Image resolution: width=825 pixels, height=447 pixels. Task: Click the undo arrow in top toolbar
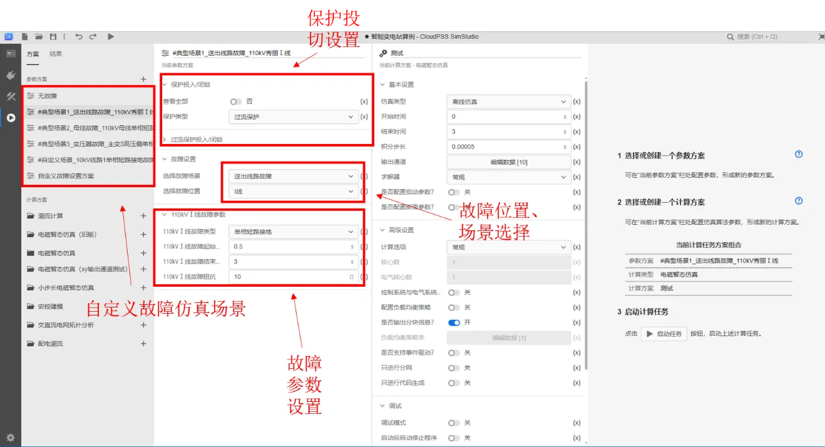point(79,37)
